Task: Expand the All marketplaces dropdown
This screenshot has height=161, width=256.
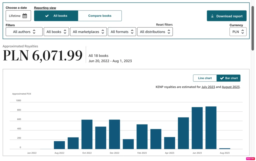Action: click(88, 32)
